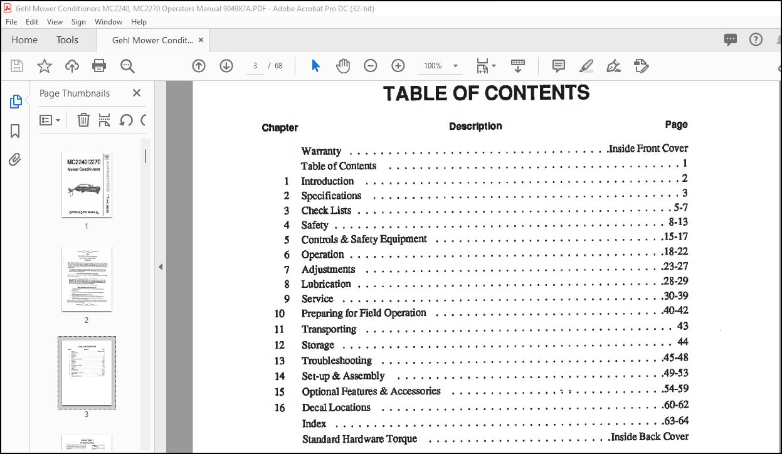This screenshot has height=454, width=782.
Task: Click the 'Check Lists' contents entry
Action: click(x=326, y=211)
